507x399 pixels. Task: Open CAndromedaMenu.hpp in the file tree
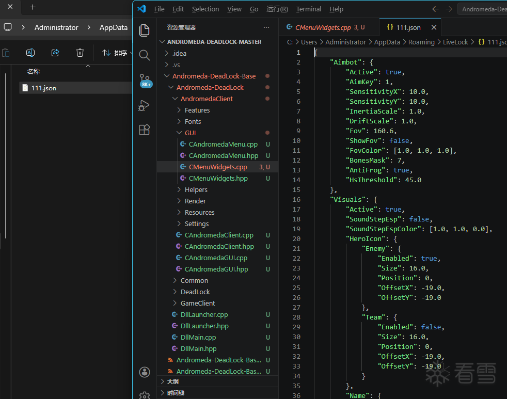(217, 155)
